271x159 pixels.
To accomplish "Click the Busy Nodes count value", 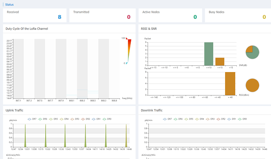I will pyautogui.click(x=264, y=17).
